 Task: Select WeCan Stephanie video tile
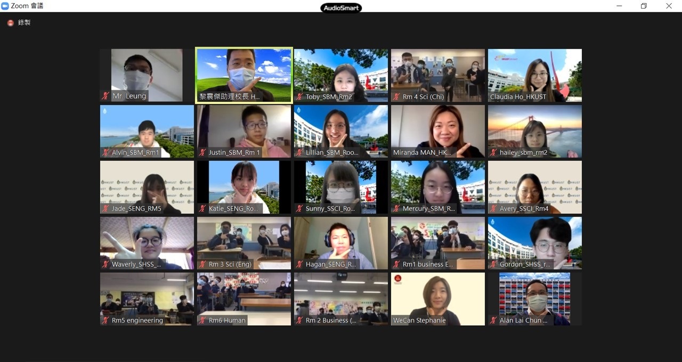437,298
